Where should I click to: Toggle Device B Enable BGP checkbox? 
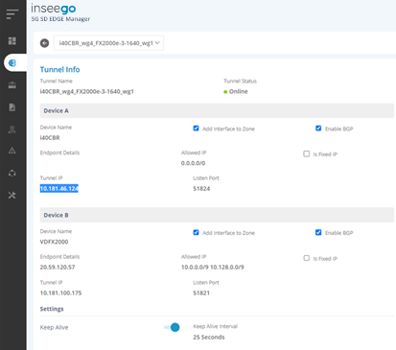tap(318, 233)
